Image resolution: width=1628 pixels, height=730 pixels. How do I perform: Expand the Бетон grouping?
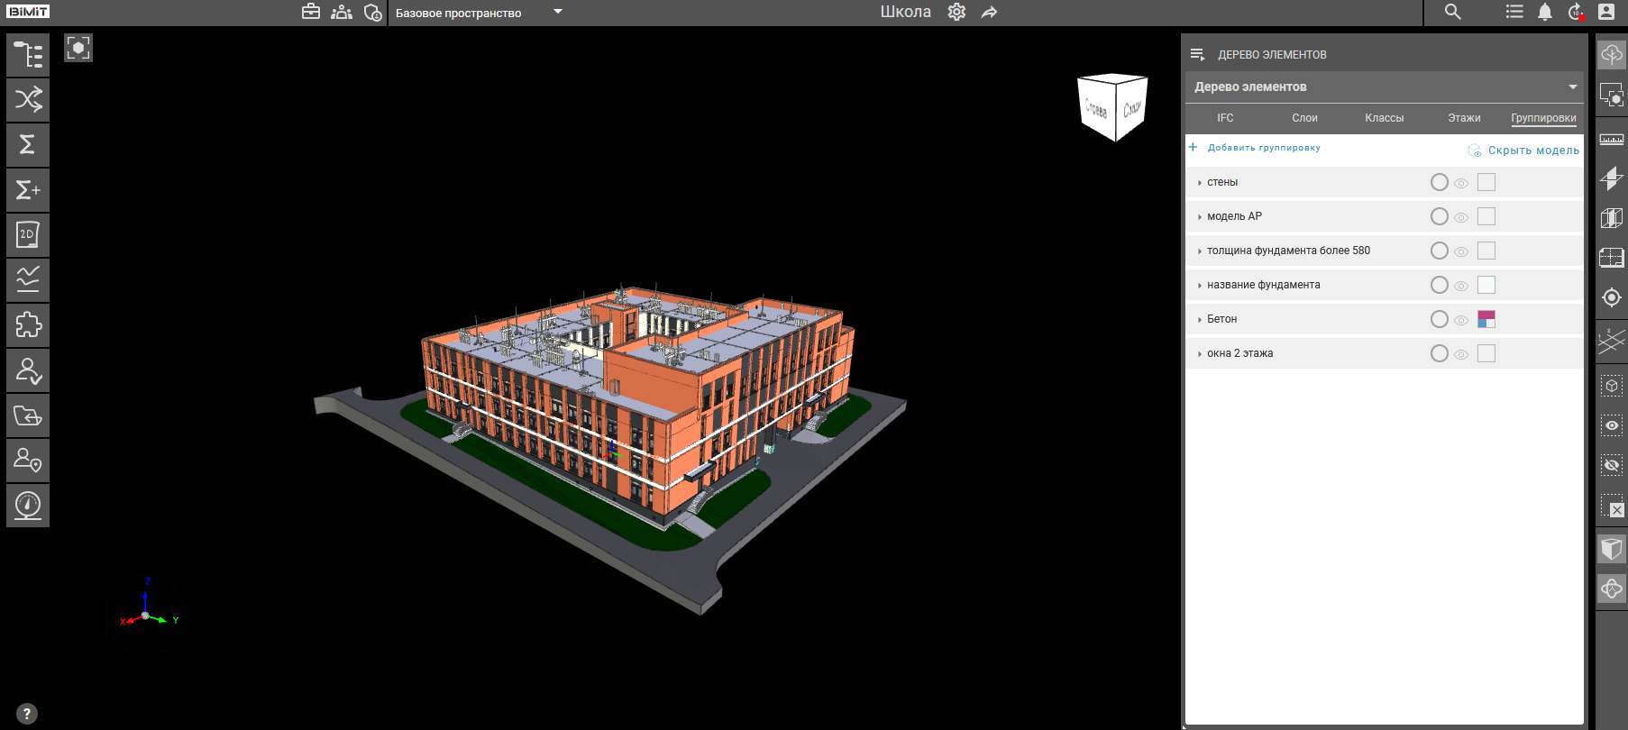pos(1199,320)
